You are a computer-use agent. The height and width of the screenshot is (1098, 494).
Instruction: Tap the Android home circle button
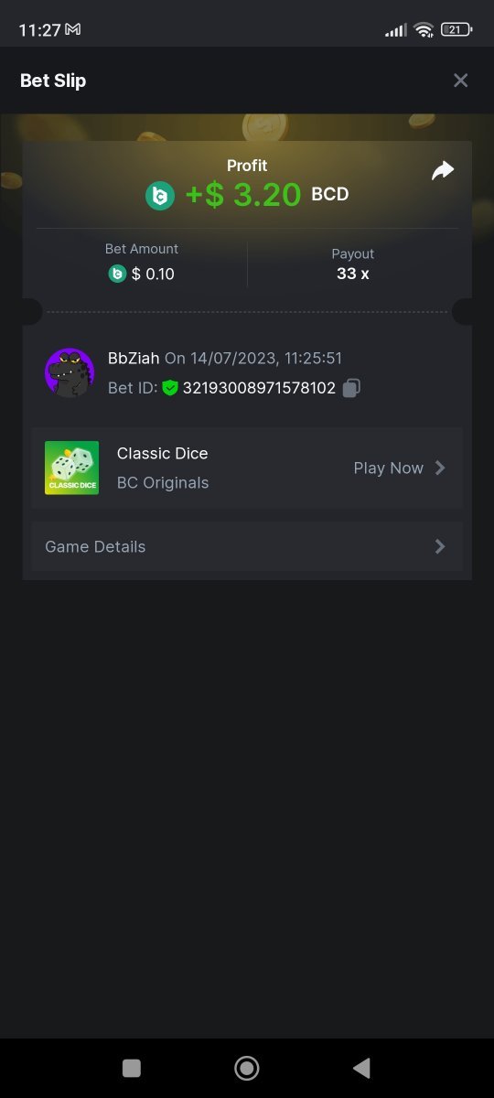pyautogui.click(x=247, y=1068)
